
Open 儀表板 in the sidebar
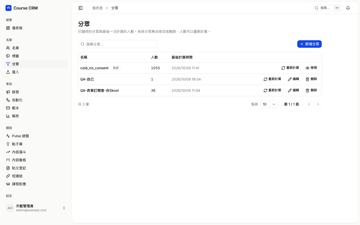click(36, 28)
